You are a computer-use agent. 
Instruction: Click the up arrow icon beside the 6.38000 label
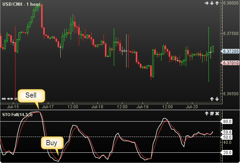pos(217,3)
